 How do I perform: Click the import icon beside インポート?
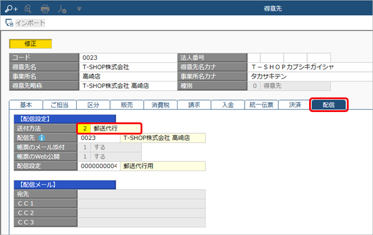pyautogui.click(x=9, y=23)
